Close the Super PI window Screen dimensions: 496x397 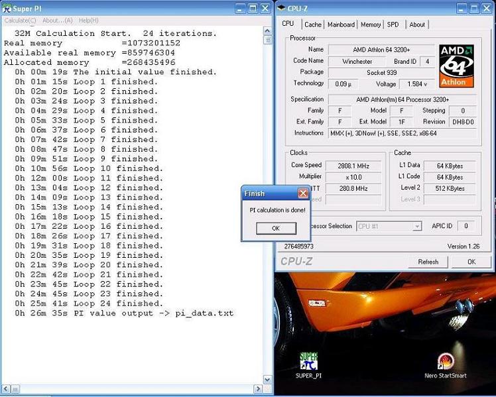(265, 9)
